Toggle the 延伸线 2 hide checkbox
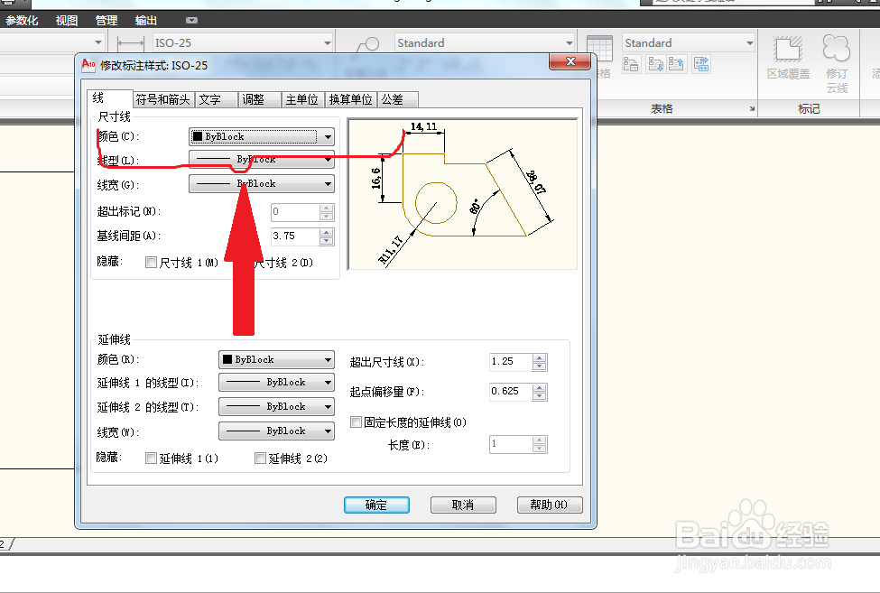 click(x=260, y=459)
